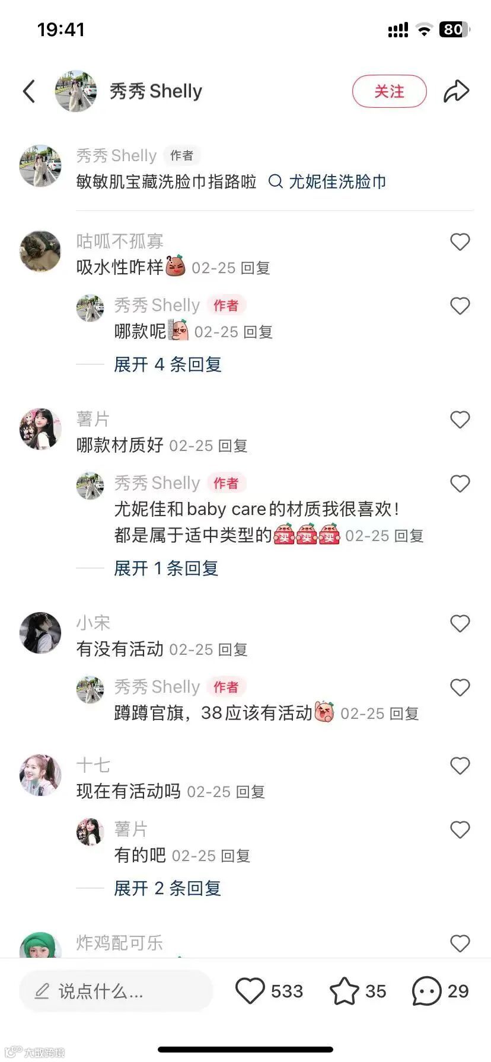Like author's reply about 38 activity
491x1062 pixels.
click(460, 687)
